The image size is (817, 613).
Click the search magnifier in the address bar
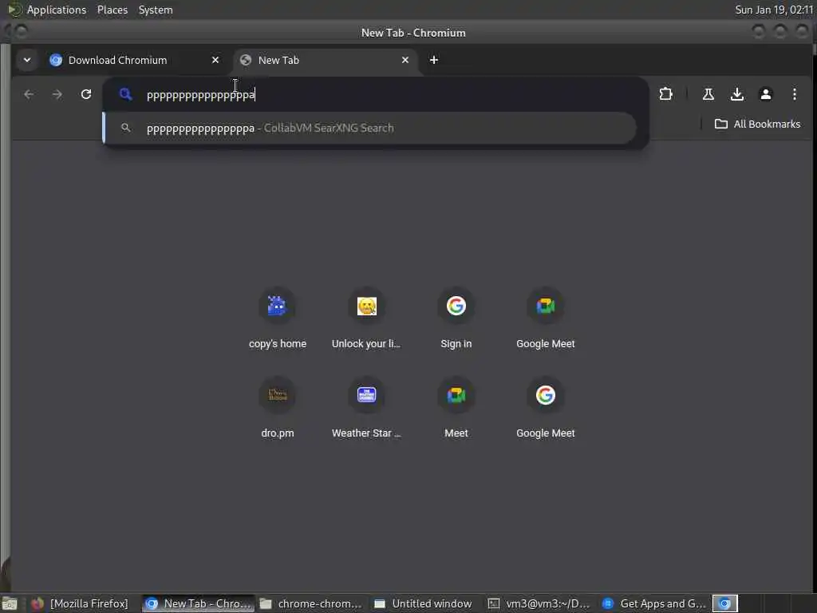tap(125, 94)
